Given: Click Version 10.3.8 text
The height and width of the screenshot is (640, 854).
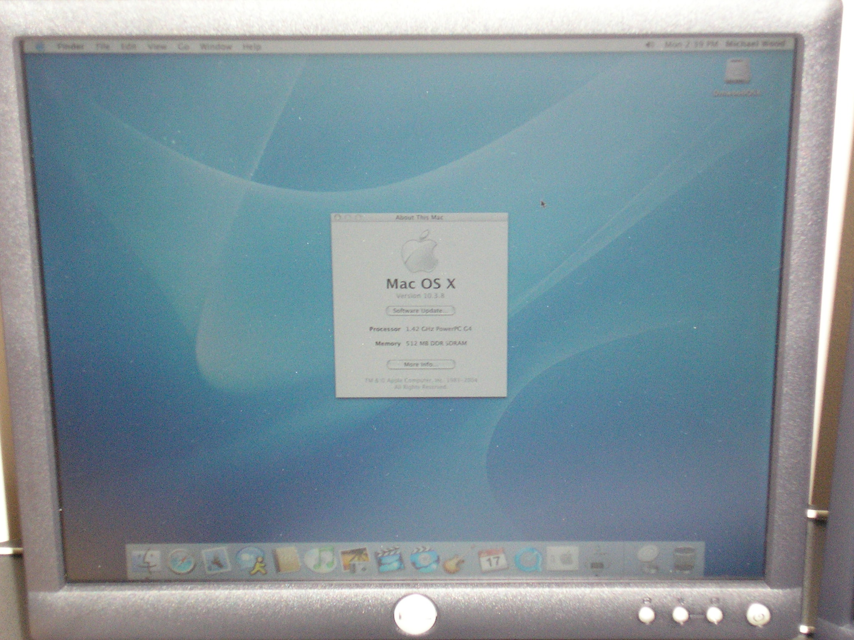Looking at the screenshot, I should [420, 296].
